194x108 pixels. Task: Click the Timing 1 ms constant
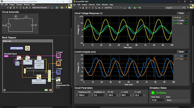click(17, 48)
